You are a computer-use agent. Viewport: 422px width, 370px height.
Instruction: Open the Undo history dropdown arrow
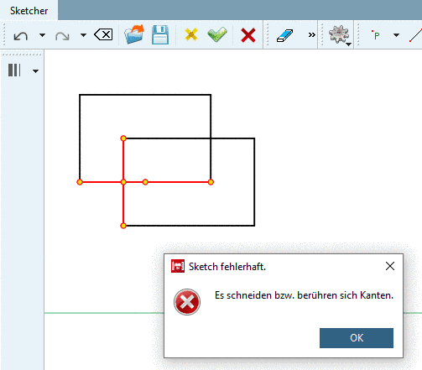coord(42,35)
